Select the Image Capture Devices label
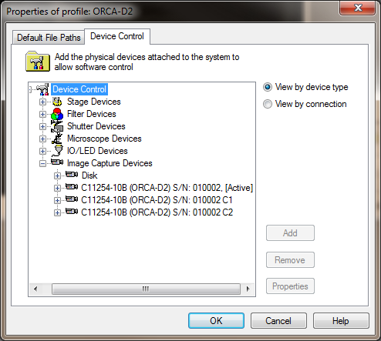This screenshot has width=381, height=341. [x=110, y=163]
